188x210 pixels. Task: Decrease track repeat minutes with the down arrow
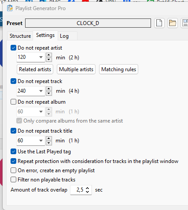(x=49, y=93)
